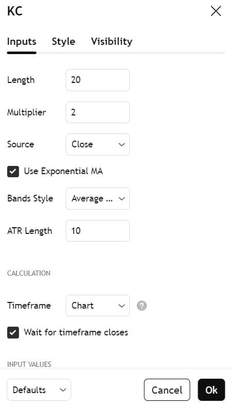
Task: Click the Length input field
Action: [x=98, y=80]
